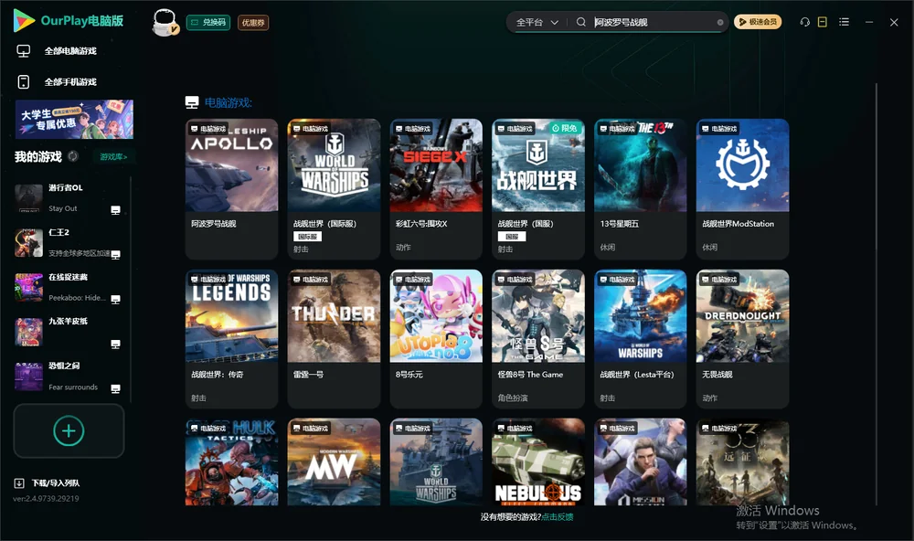Viewport: 914px width, 541px height.
Task: Open the main menu list icon
Action: [x=844, y=22]
